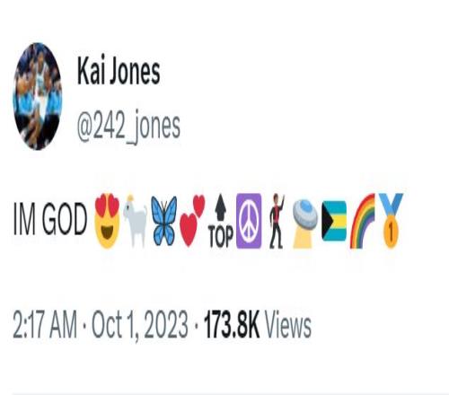Open the @242_jones handle link
The image size is (449, 395).
click(x=128, y=127)
